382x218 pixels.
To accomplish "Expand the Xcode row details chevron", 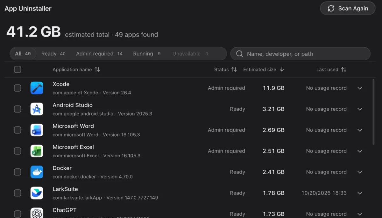I will pyautogui.click(x=360, y=88).
